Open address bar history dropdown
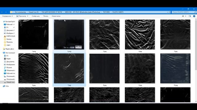 click(x=167, y=12)
